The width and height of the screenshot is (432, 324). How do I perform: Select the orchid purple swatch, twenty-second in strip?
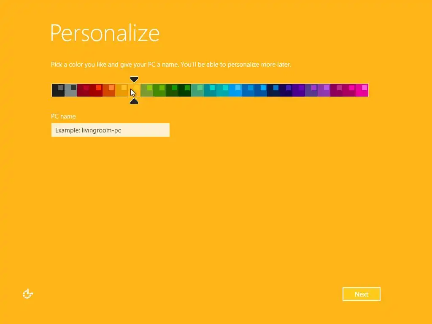[x=324, y=90]
